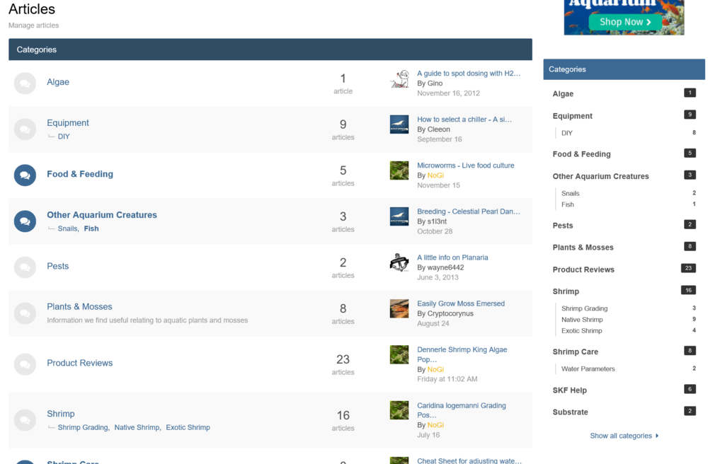
Task: Open Snails subcategory in main list
Action: pos(68,228)
